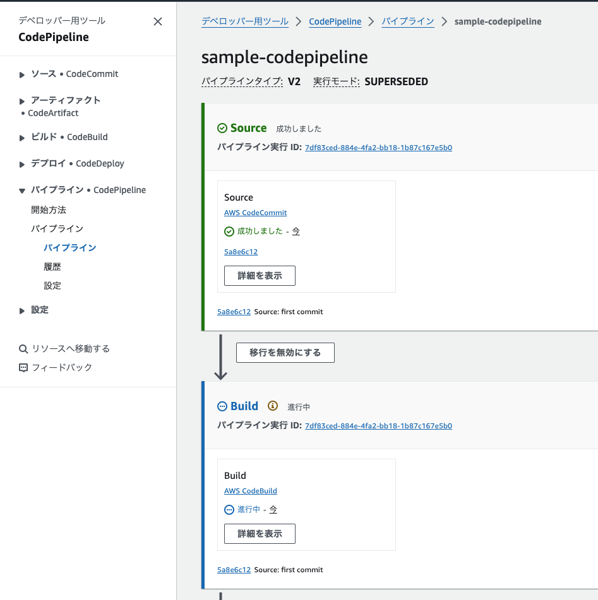This screenshot has height=600, width=598.
Task: Click the Build stage info icon
Action: point(273,406)
